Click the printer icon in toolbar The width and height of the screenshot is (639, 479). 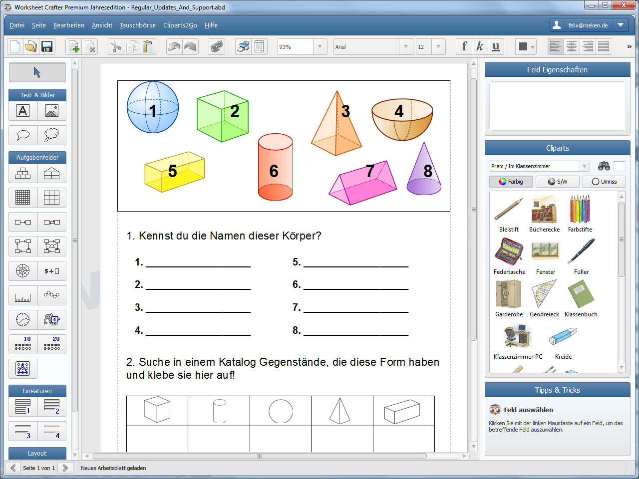[x=243, y=47]
